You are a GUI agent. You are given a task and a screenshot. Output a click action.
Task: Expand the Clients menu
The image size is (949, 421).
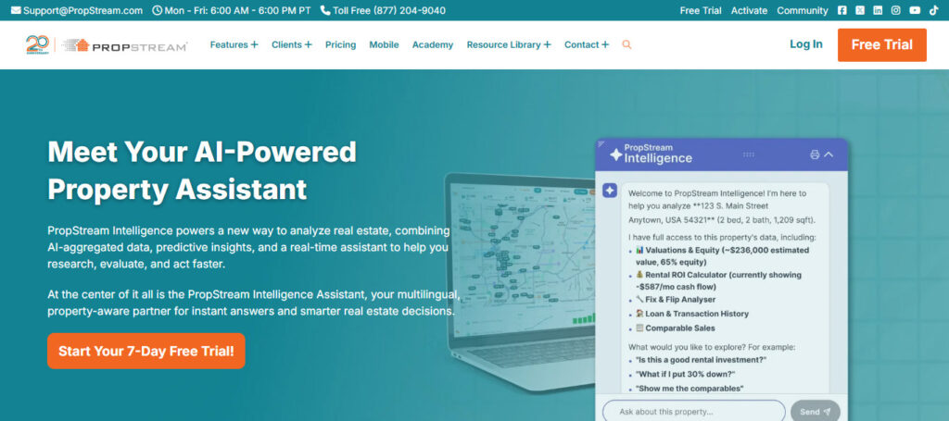click(x=292, y=44)
